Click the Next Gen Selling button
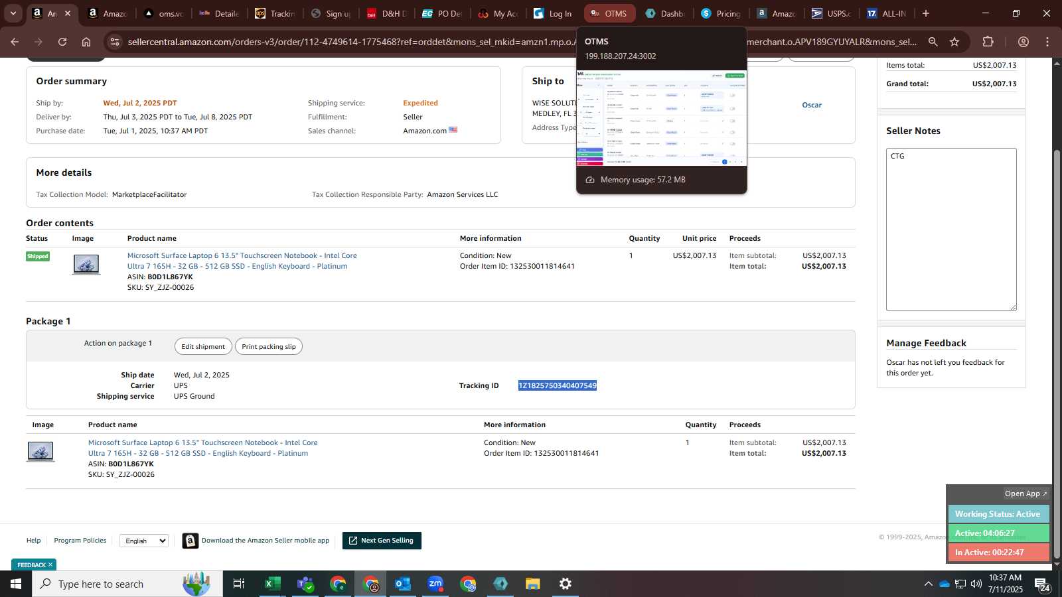Viewport: 1062px width, 597px height. pyautogui.click(x=382, y=541)
